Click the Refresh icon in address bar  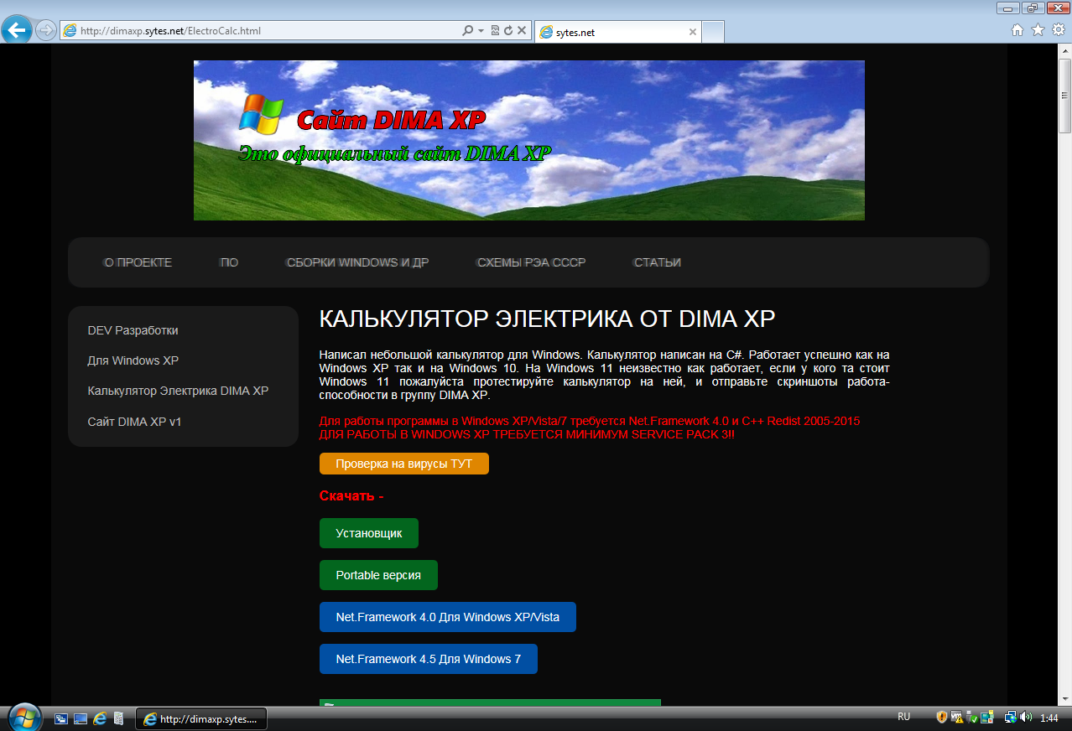pos(507,31)
